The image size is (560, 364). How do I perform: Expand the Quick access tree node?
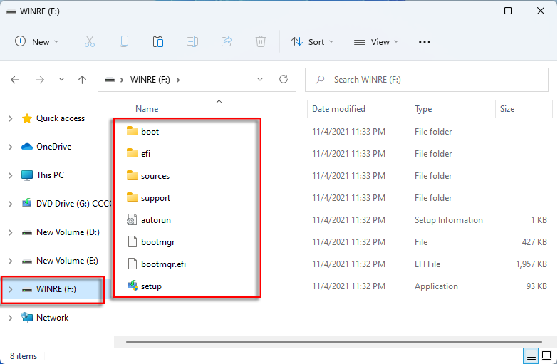pyautogui.click(x=10, y=118)
